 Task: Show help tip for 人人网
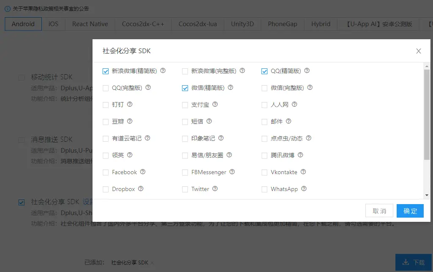[294, 104]
